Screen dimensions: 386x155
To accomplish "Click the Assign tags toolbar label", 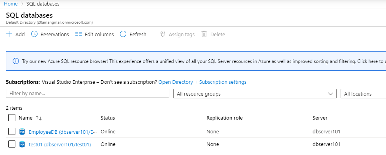I will [182, 34].
